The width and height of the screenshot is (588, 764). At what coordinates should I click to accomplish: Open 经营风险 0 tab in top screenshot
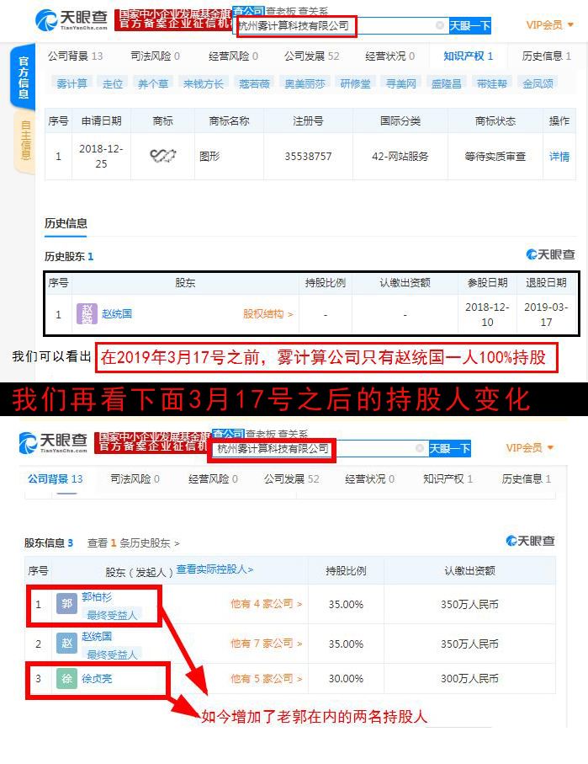pyautogui.click(x=233, y=56)
